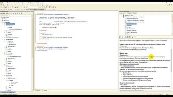This screenshot has height=97, width=173.
Task: Collapse the СписокБазДанных tree node
Action: [3, 24]
